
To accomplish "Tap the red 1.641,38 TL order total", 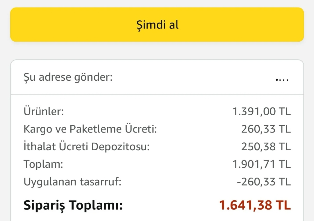I will pyautogui.click(x=255, y=205).
